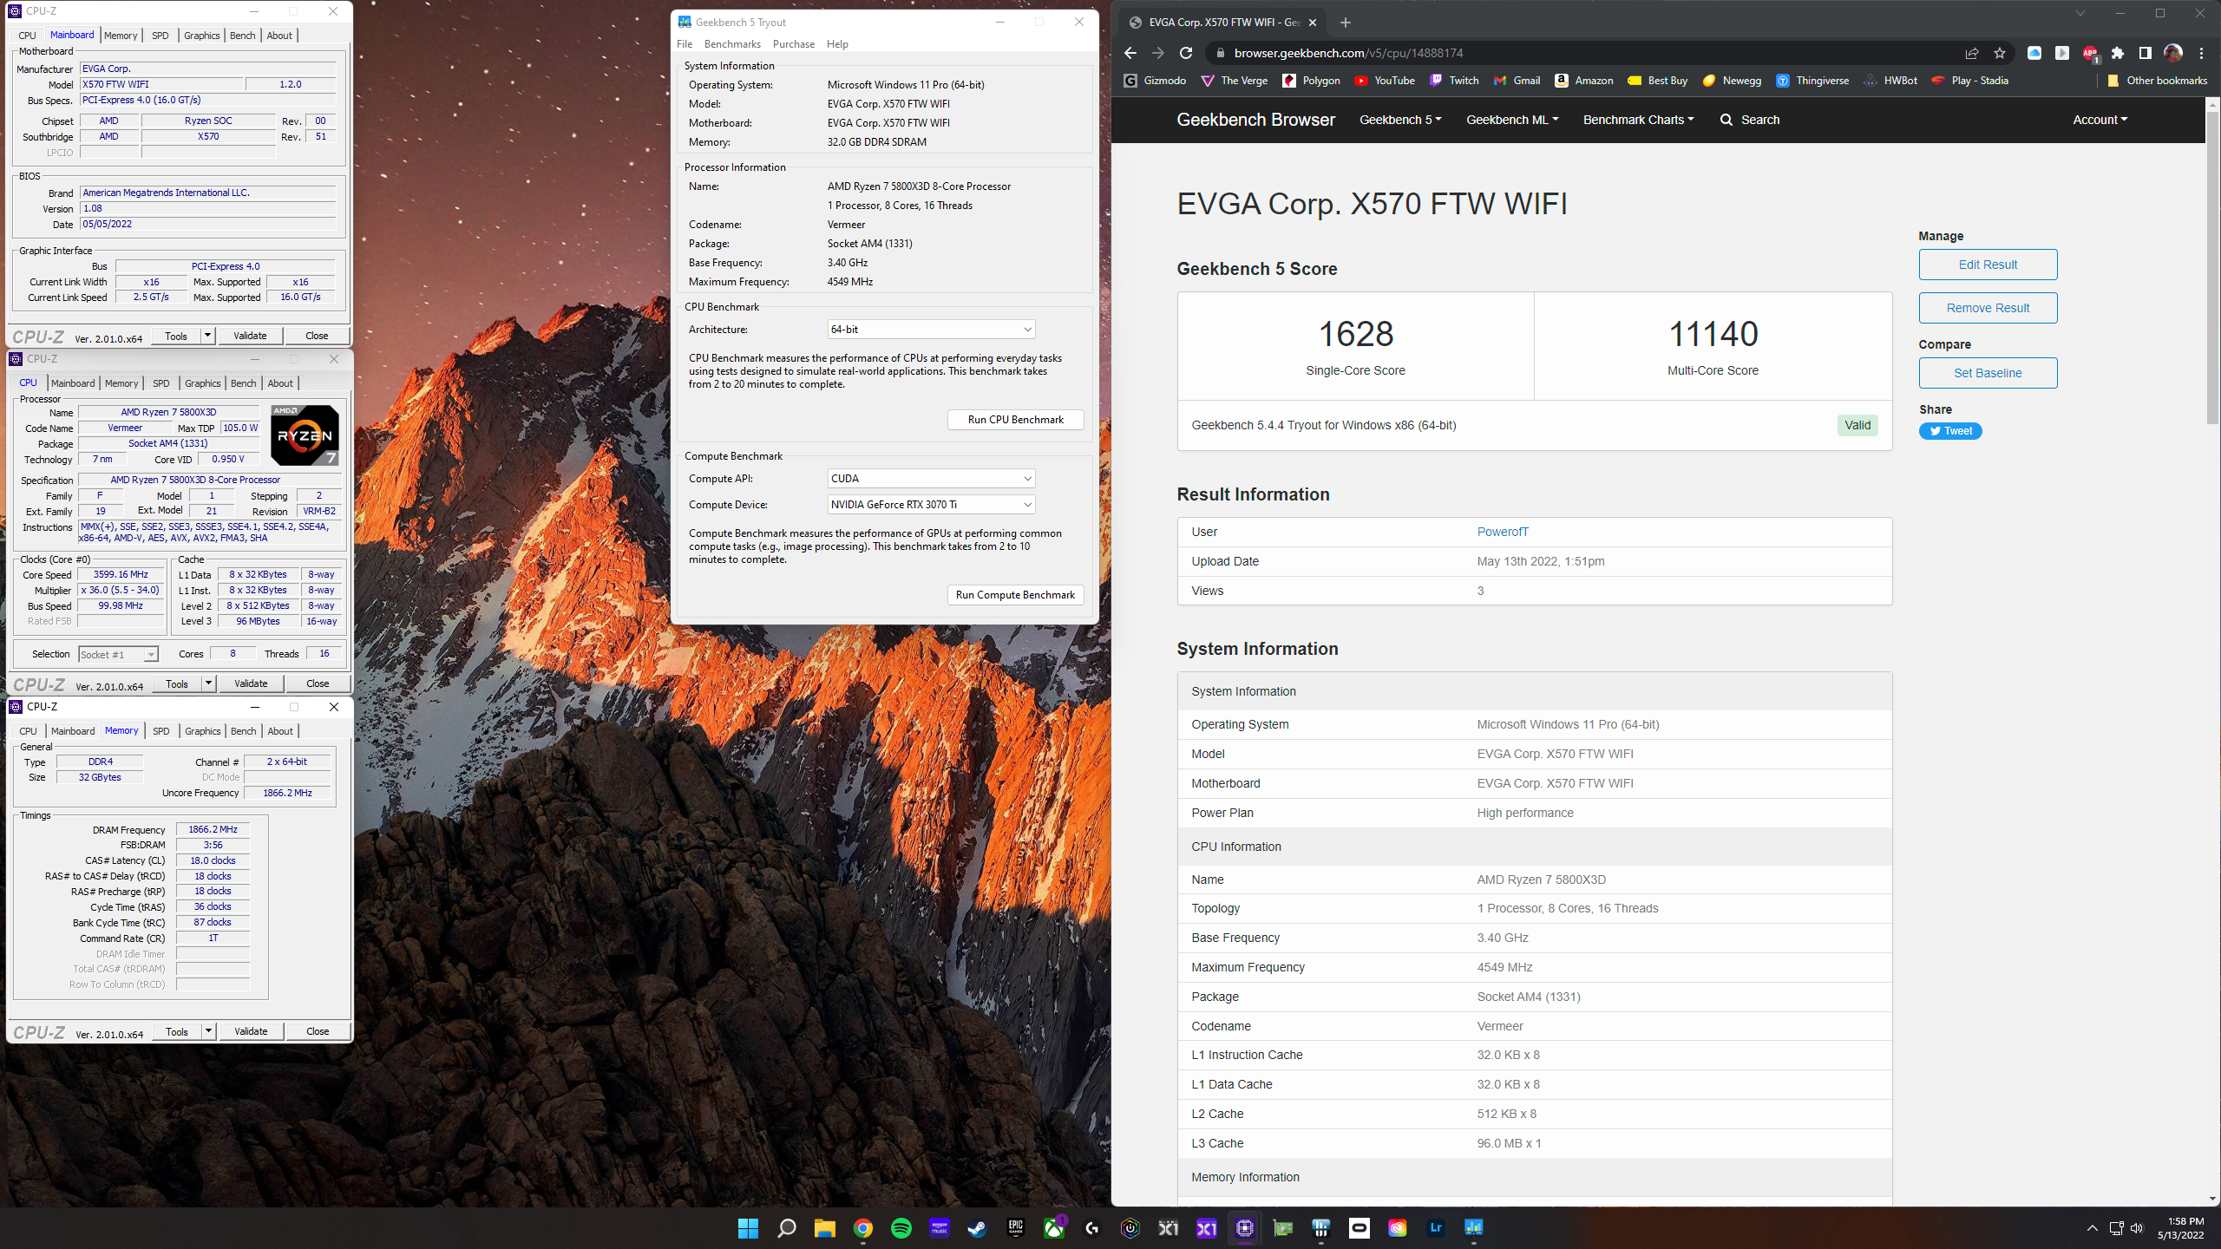2221x1249 pixels.
Task: Expand the Geekbench ML navbar dropdown
Action: click(1512, 120)
